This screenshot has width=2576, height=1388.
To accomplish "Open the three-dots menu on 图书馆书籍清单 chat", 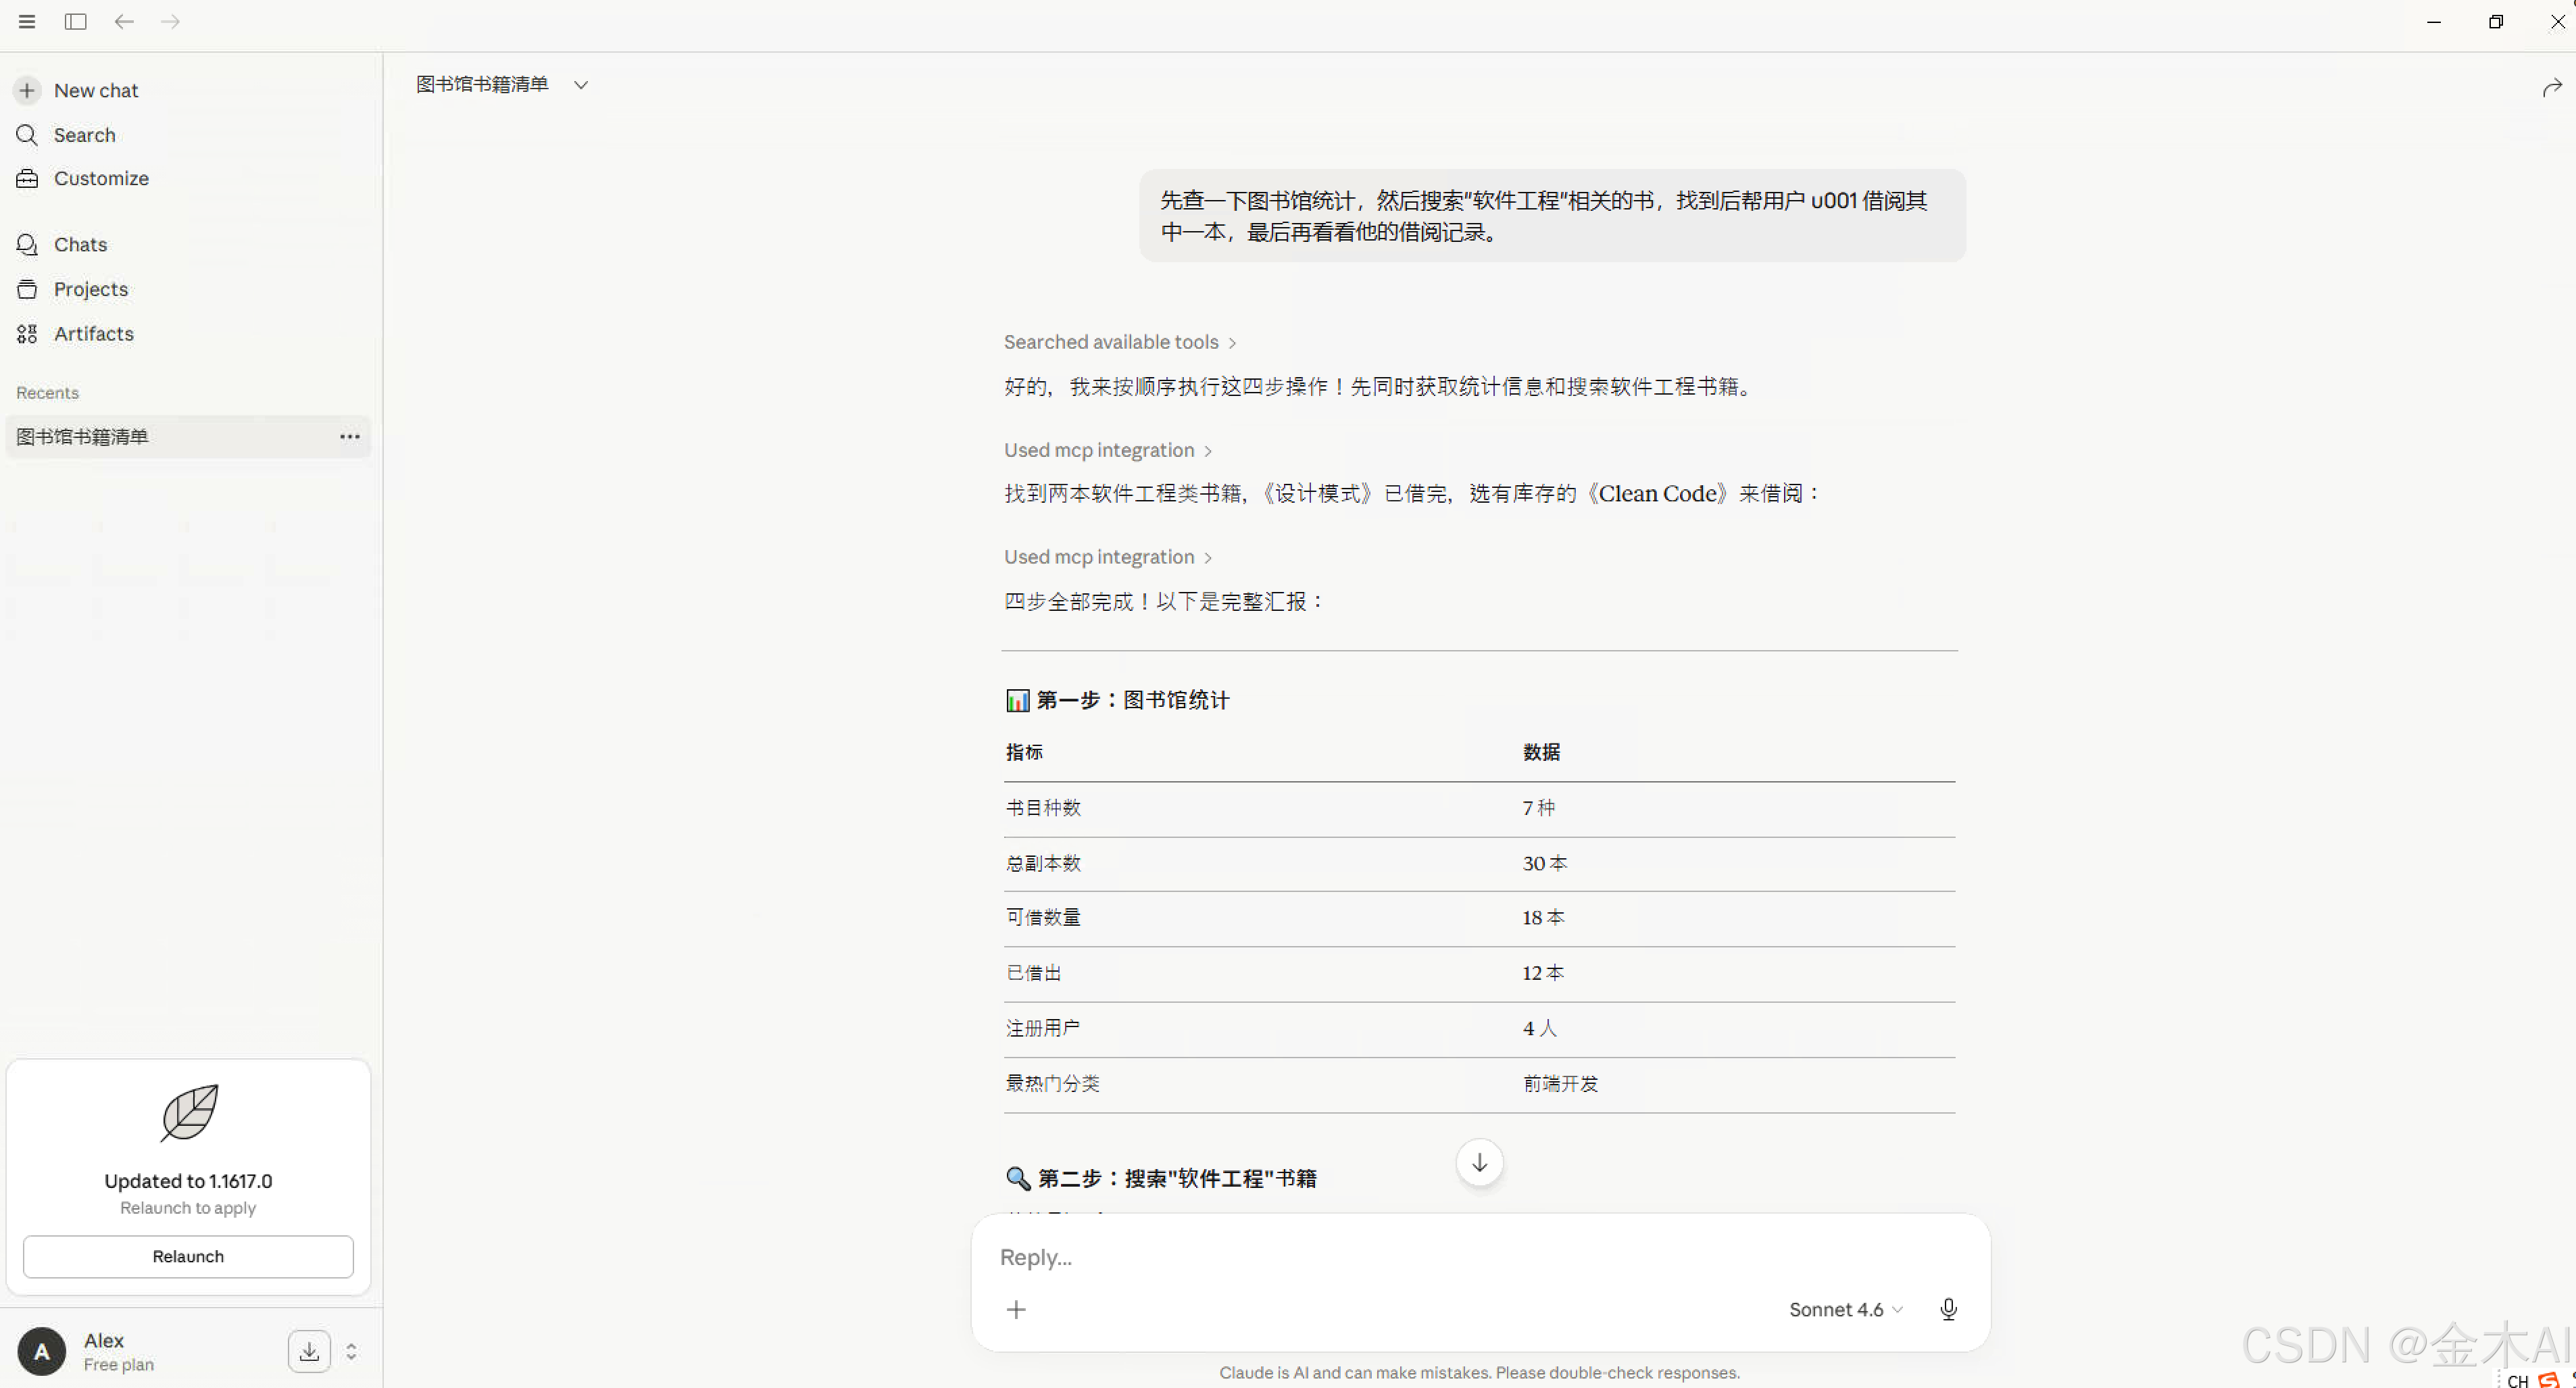I will (349, 436).
